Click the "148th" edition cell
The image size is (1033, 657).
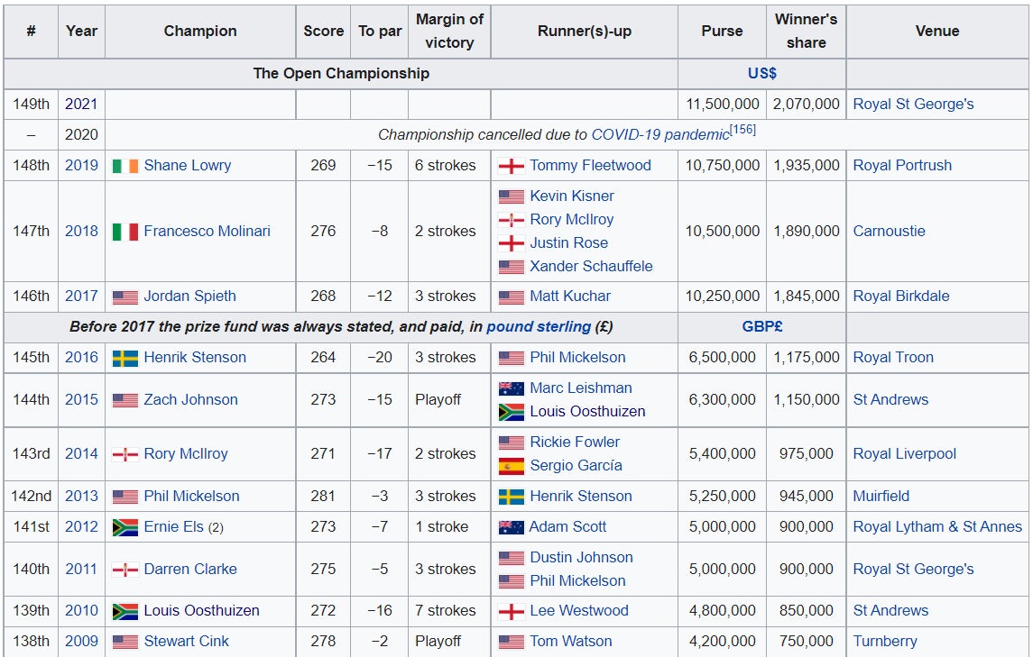pos(31,165)
